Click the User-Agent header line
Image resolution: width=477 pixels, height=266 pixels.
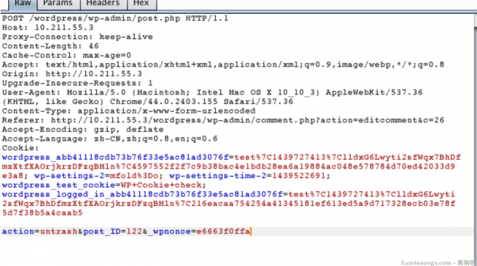[212, 97]
